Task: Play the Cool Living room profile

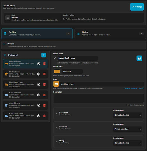Action: point(39,116)
